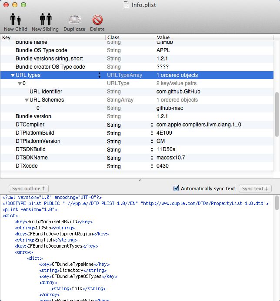Click the value 11D50a
This screenshot has width=280, height=301.
[166, 149]
